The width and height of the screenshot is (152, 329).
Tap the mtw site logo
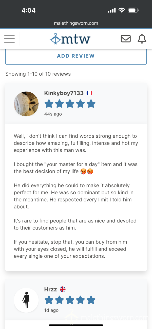(x=70, y=39)
